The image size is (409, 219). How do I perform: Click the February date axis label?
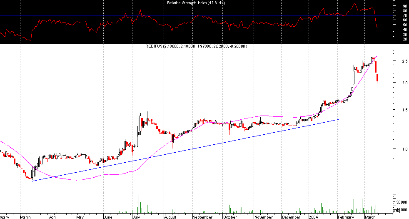346,217
